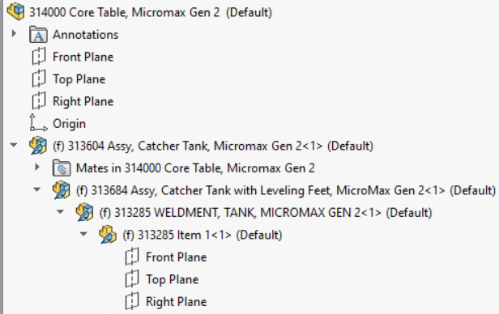Viewport: 499px width, 314px height.
Task: Select Top Plane under 313285 Item 1
Action: (162, 279)
